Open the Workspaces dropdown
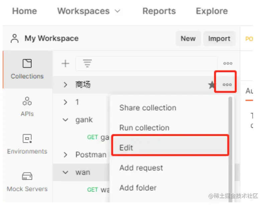 (89, 11)
